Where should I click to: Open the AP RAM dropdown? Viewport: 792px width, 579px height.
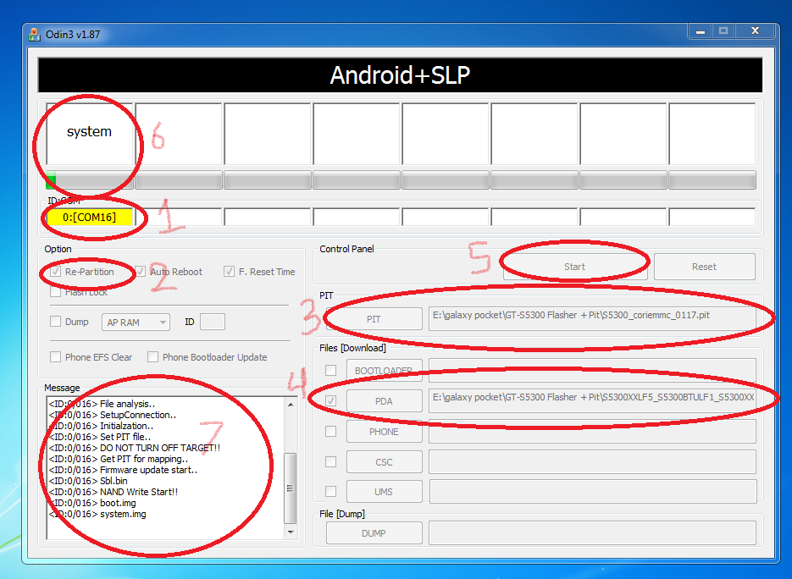click(136, 322)
